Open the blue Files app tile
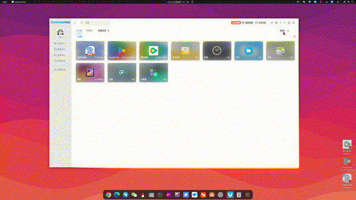The width and height of the screenshot is (356, 200). point(249,51)
